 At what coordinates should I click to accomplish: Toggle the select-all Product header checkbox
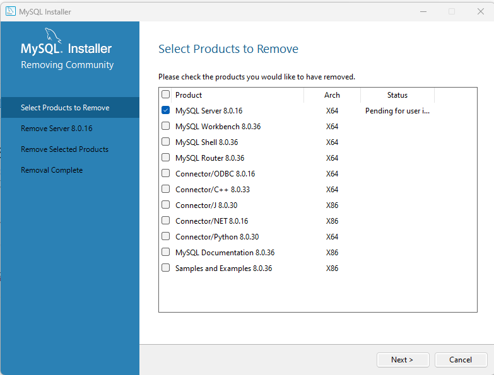165,95
